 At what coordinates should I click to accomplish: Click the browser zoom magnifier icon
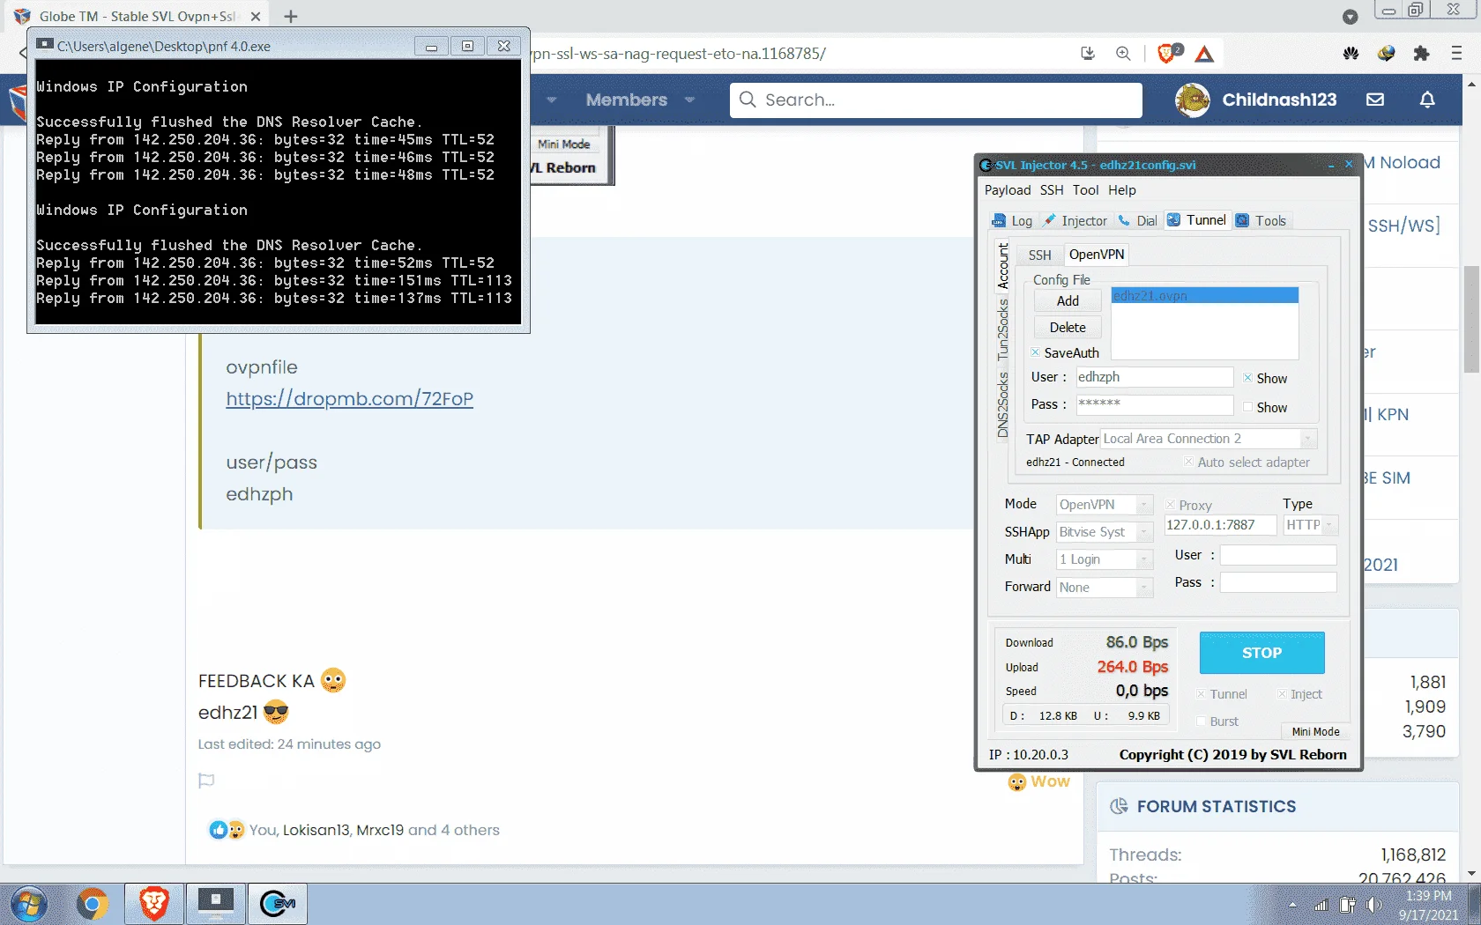(x=1123, y=54)
